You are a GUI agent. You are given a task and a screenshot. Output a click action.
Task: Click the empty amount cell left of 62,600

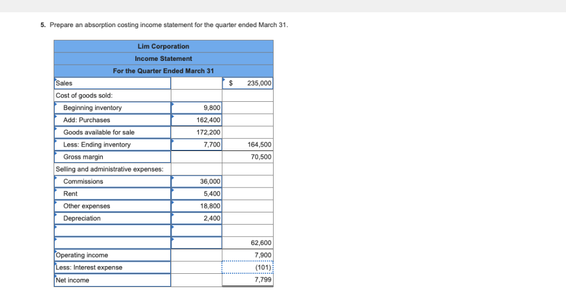tap(196, 243)
